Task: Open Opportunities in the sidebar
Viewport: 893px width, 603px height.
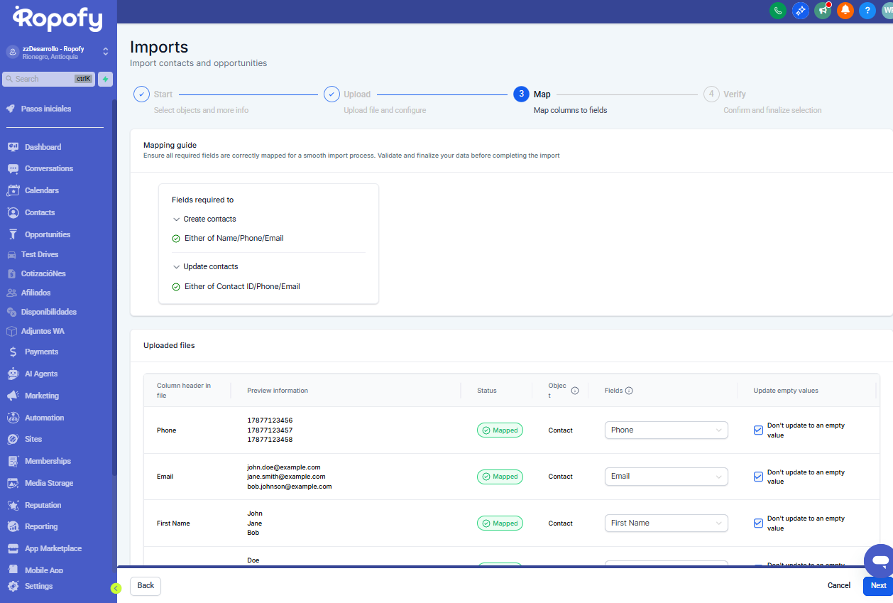Action: [x=47, y=234]
